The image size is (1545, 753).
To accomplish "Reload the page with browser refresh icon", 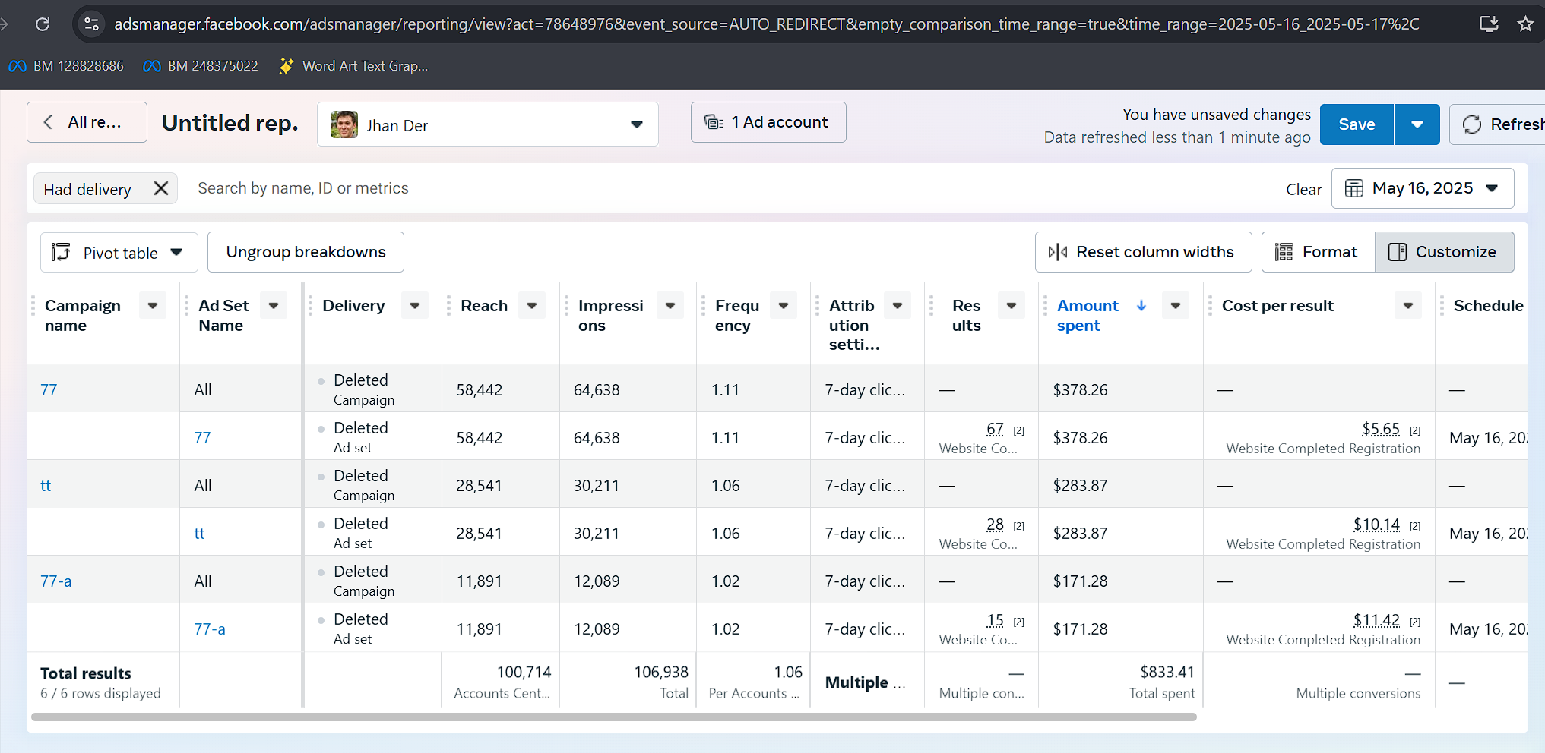I will pyautogui.click(x=43, y=24).
